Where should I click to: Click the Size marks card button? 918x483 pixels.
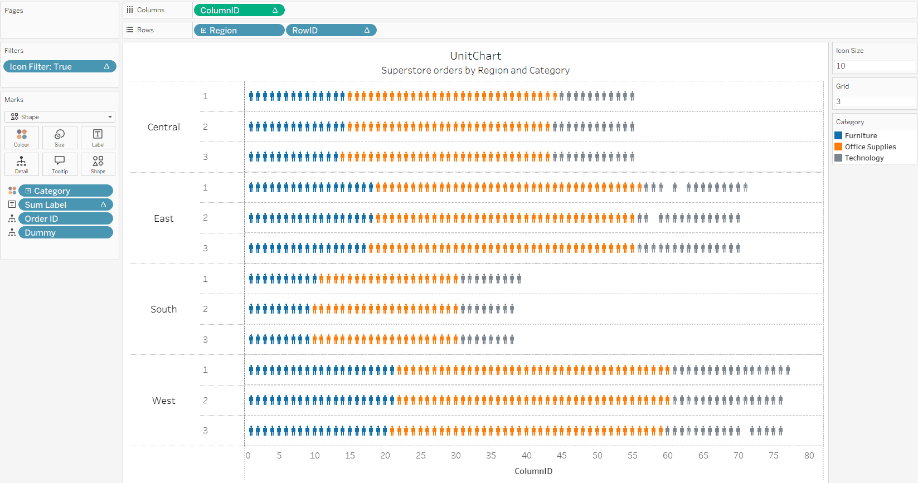60,138
